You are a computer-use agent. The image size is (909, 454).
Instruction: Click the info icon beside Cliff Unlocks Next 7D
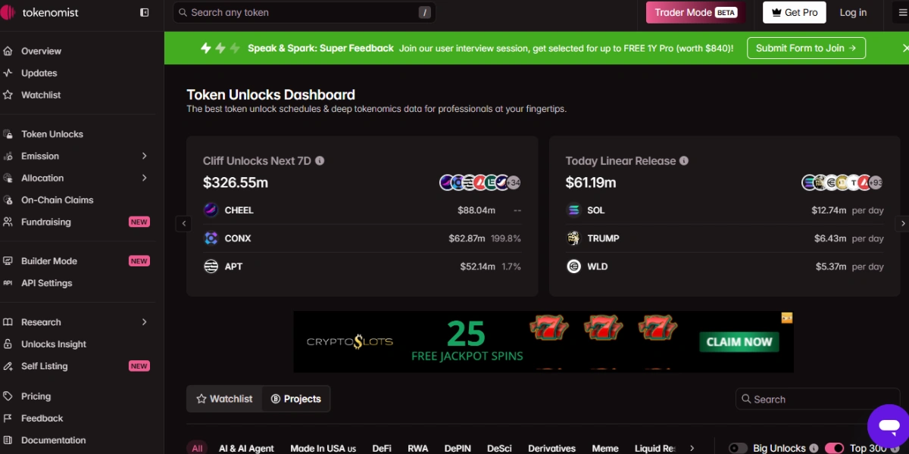(x=320, y=161)
